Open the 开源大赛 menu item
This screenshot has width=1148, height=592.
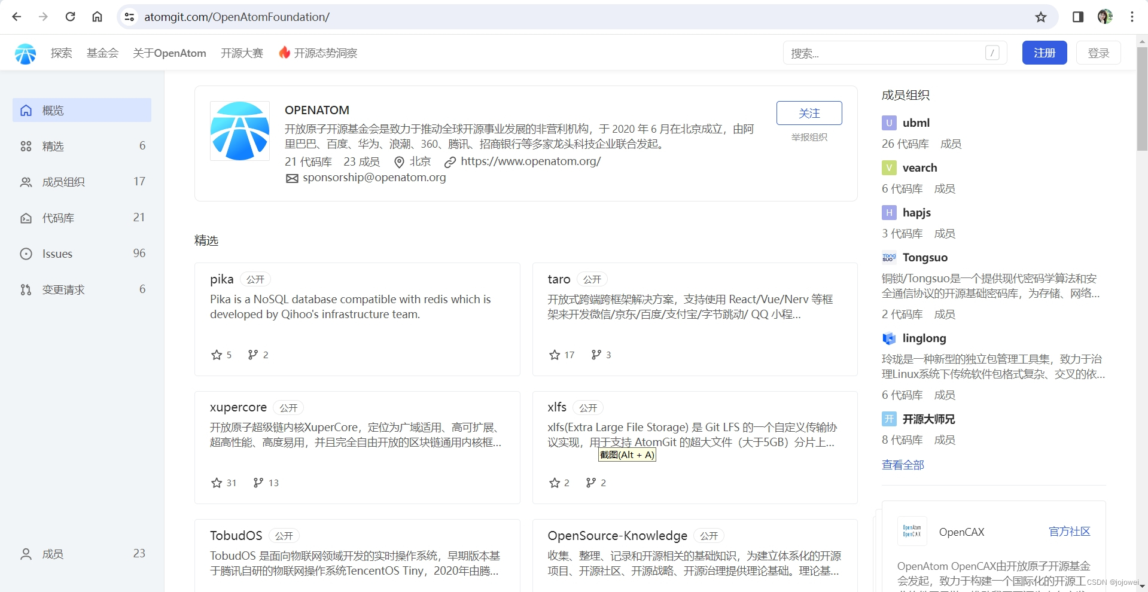coord(242,53)
